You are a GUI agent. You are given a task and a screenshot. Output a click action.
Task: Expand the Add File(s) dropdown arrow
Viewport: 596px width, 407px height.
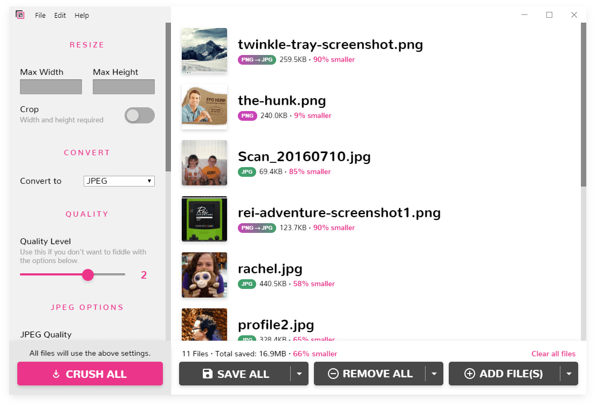pyautogui.click(x=569, y=374)
